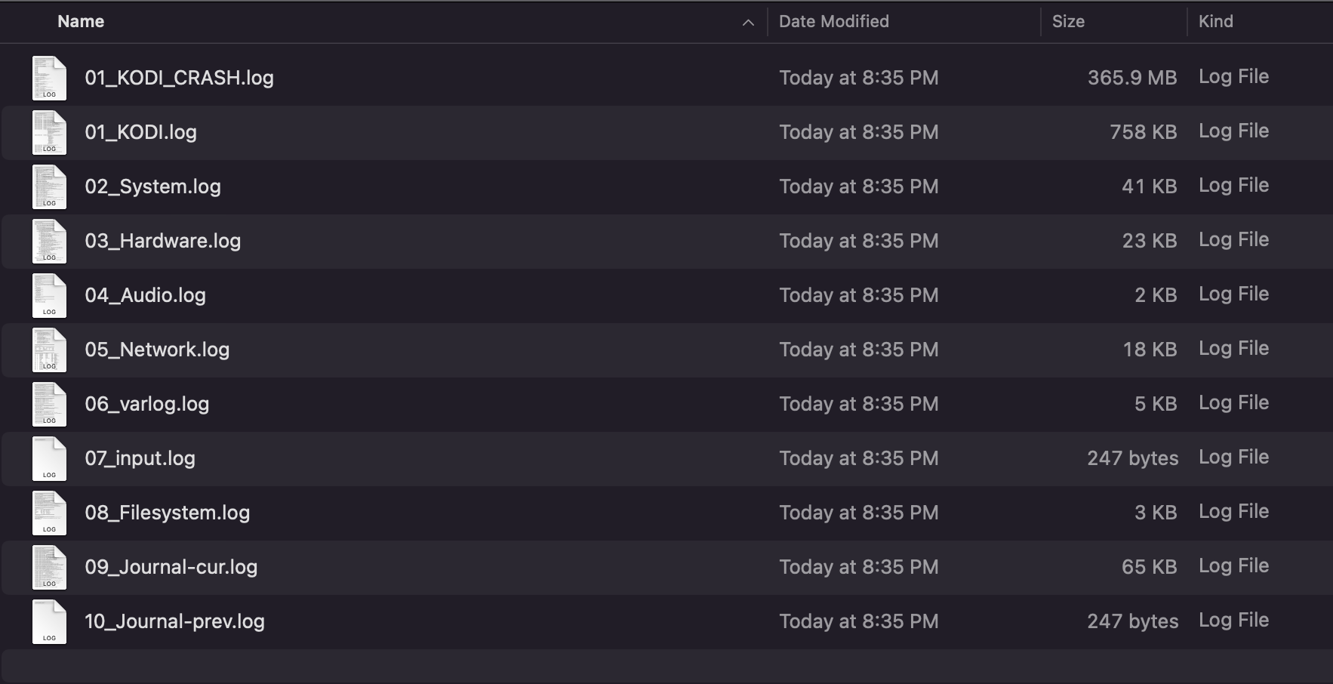The image size is (1333, 684).
Task: Sort files by Date Modified header
Action: coord(833,22)
